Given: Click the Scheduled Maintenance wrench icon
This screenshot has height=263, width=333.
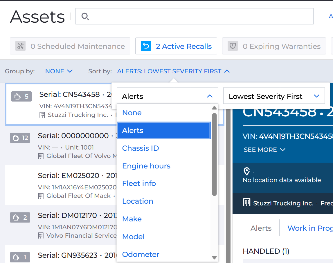Looking at the screenshot, I should point(20,46).
